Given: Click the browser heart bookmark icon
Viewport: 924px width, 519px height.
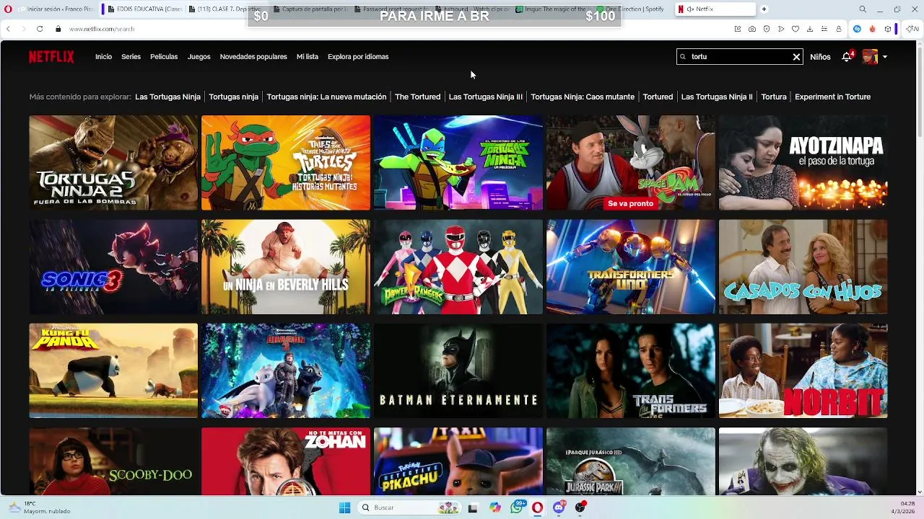Looking at the screenshot, I should tap(795, 29).
